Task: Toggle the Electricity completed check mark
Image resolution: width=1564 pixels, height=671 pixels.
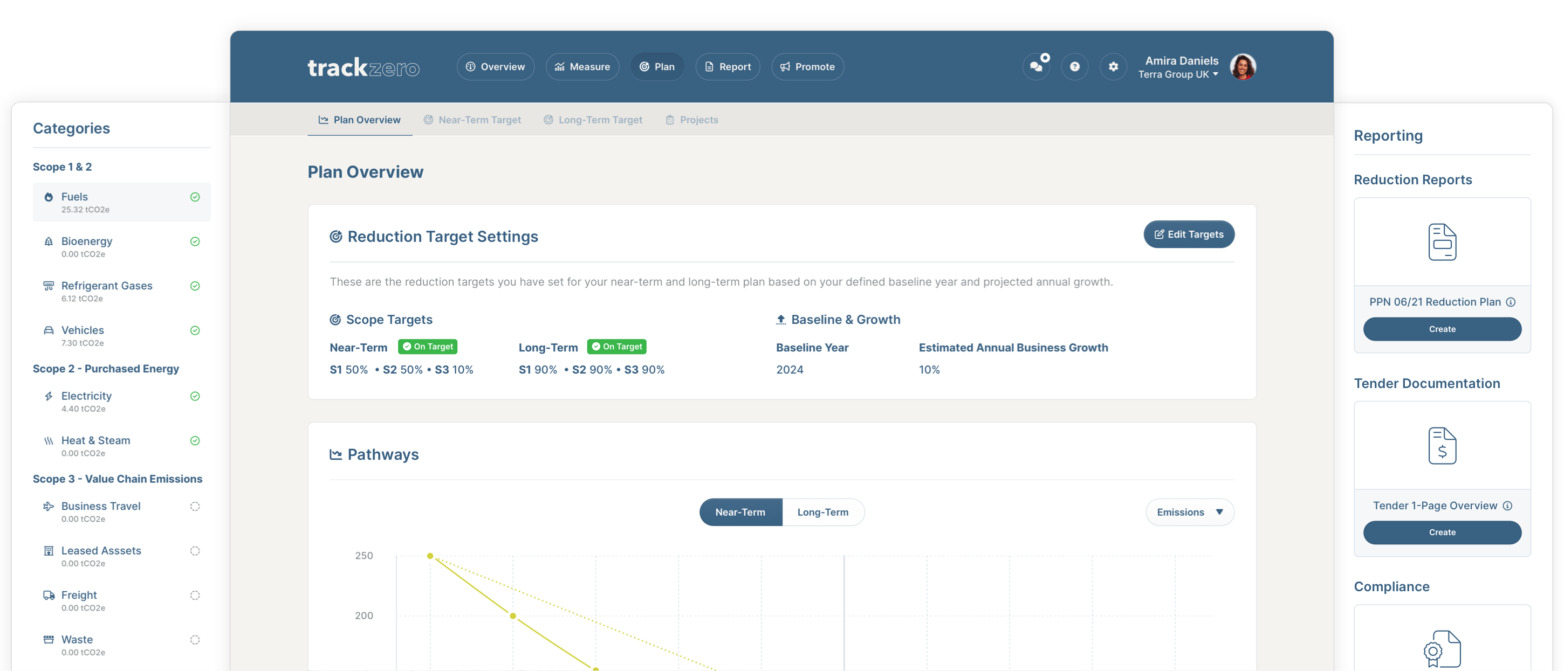Action: click(195, 396)
